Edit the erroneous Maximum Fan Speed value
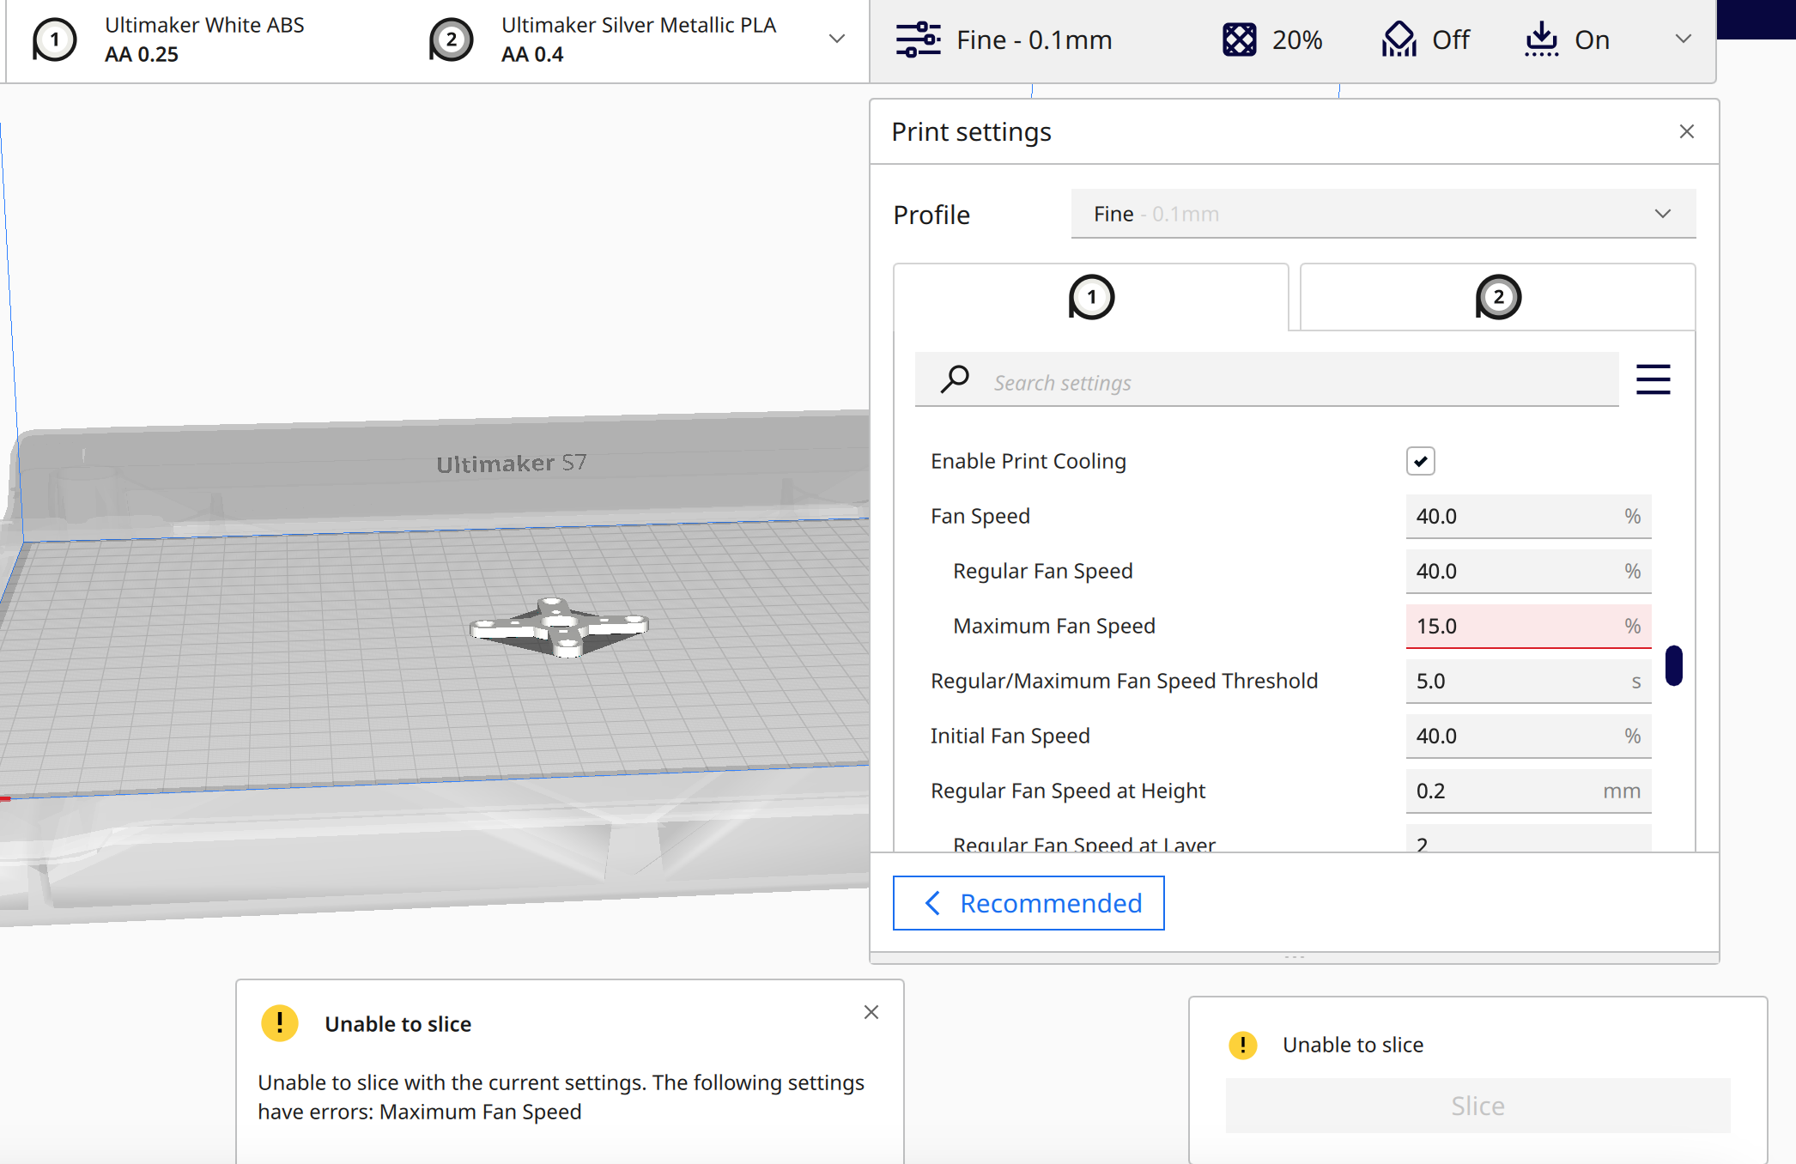This screenshot has width=1796, height=1164. point(1528,627)
